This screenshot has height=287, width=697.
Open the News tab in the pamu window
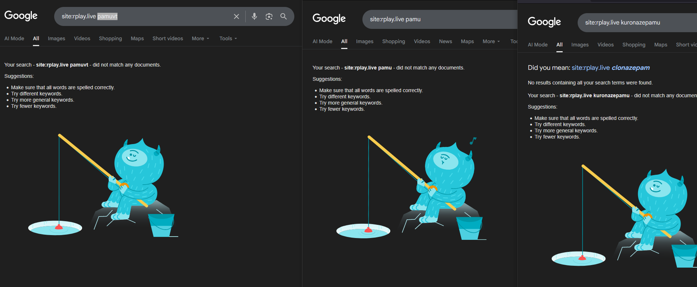click(446, 41)
